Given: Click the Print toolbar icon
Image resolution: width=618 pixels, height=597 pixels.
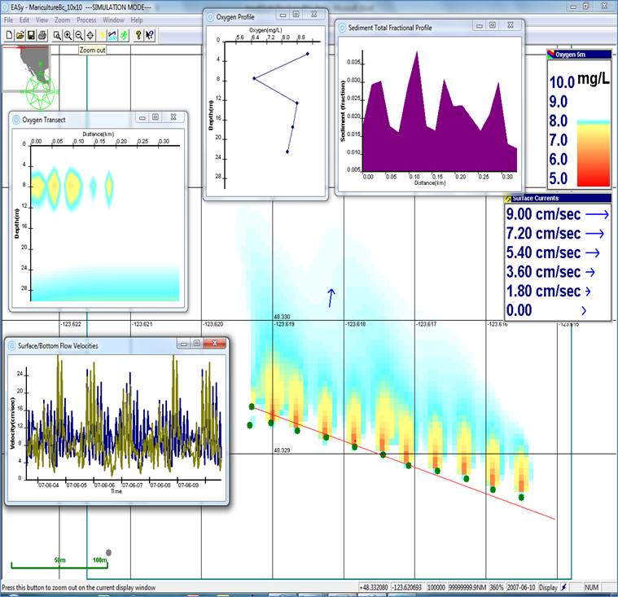Looking at the screenshot, I should pos(42,35).
